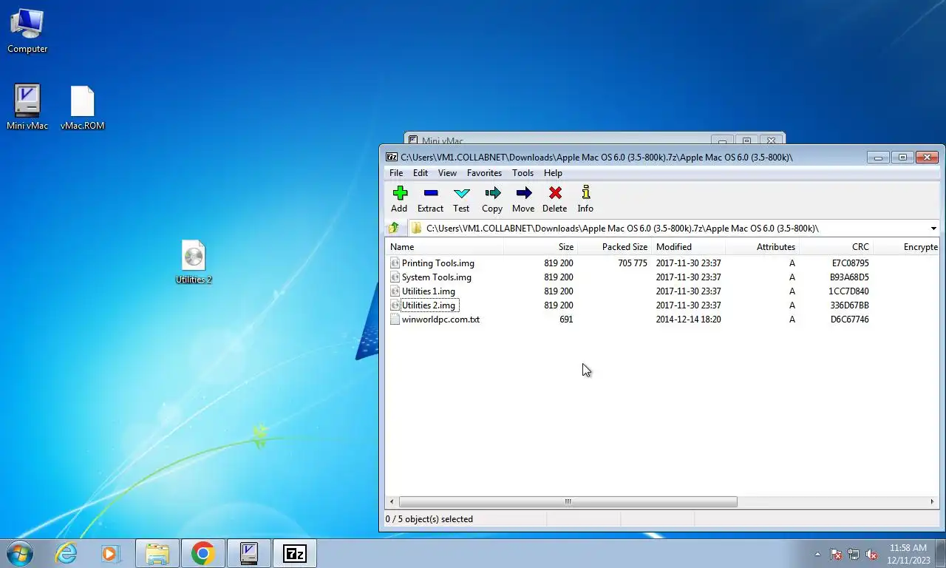Click the Copy toolbar icon
This screenshot has width=946, height=568.
click(x=492, y=193)
